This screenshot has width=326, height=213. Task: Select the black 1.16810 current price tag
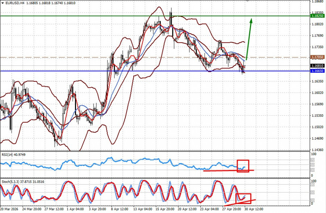(317, 66)
